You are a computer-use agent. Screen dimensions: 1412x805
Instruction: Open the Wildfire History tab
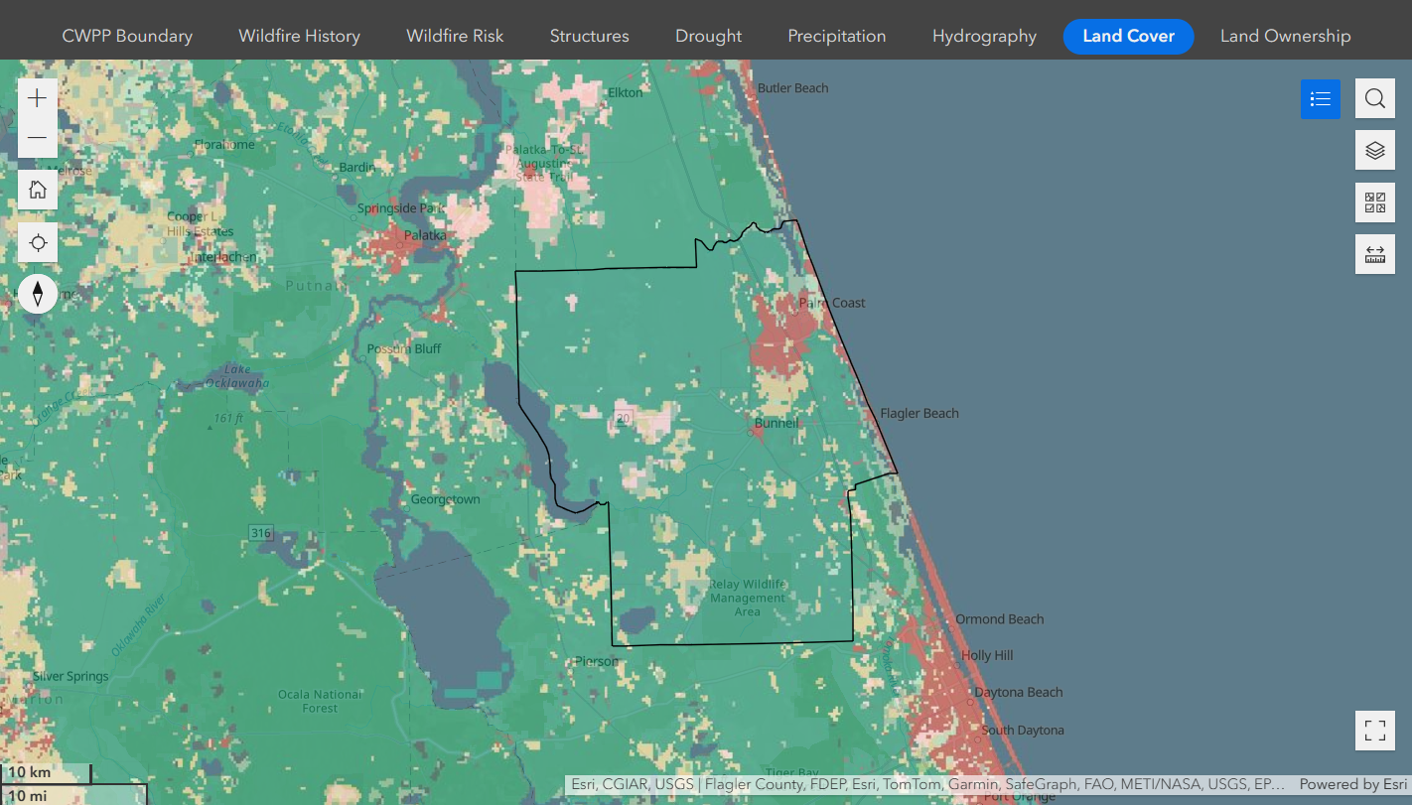tap(299, 36)
